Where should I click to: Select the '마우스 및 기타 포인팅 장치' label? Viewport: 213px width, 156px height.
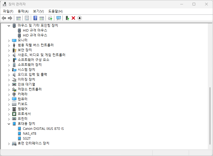point(38,25)
